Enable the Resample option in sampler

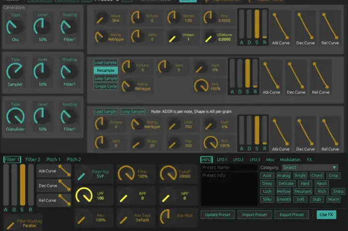tap(106, 71)
